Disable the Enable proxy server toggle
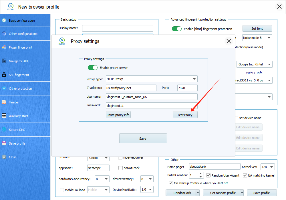The width and height of the screenshot is (286, 200). coord(93,68)
